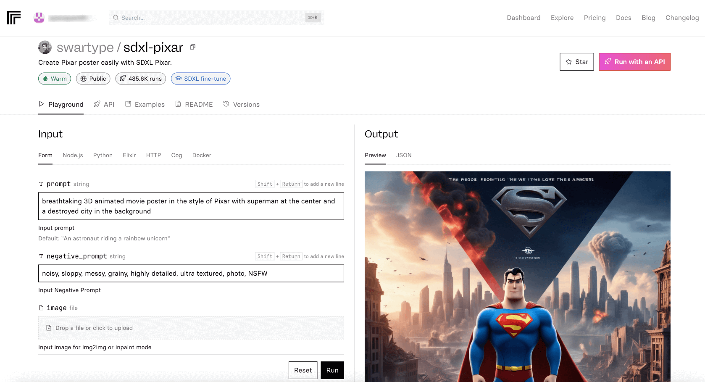Open the Examples tab
Viewport: 705px width, 382px height.
coord(145,104)
